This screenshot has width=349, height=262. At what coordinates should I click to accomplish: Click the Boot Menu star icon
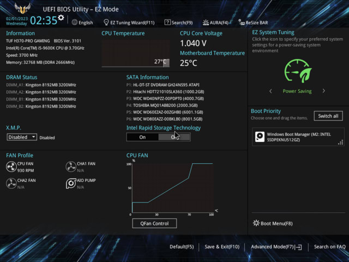256,223
